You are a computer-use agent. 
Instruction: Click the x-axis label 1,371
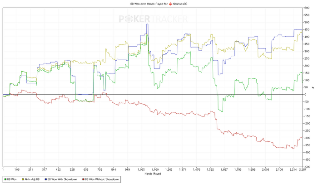click(183, 170)
